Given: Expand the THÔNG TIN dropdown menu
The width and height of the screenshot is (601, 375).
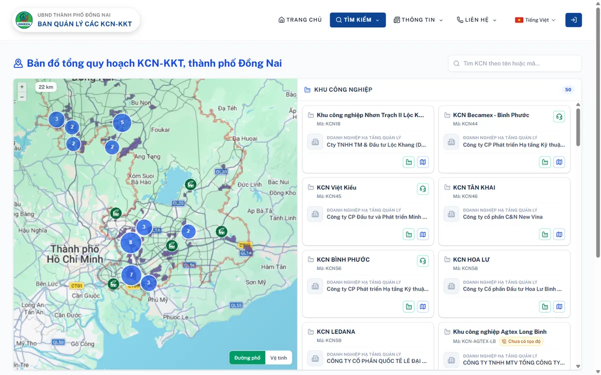Looking at the screenshot, I should pyautogui.click(x=418, y=20).
